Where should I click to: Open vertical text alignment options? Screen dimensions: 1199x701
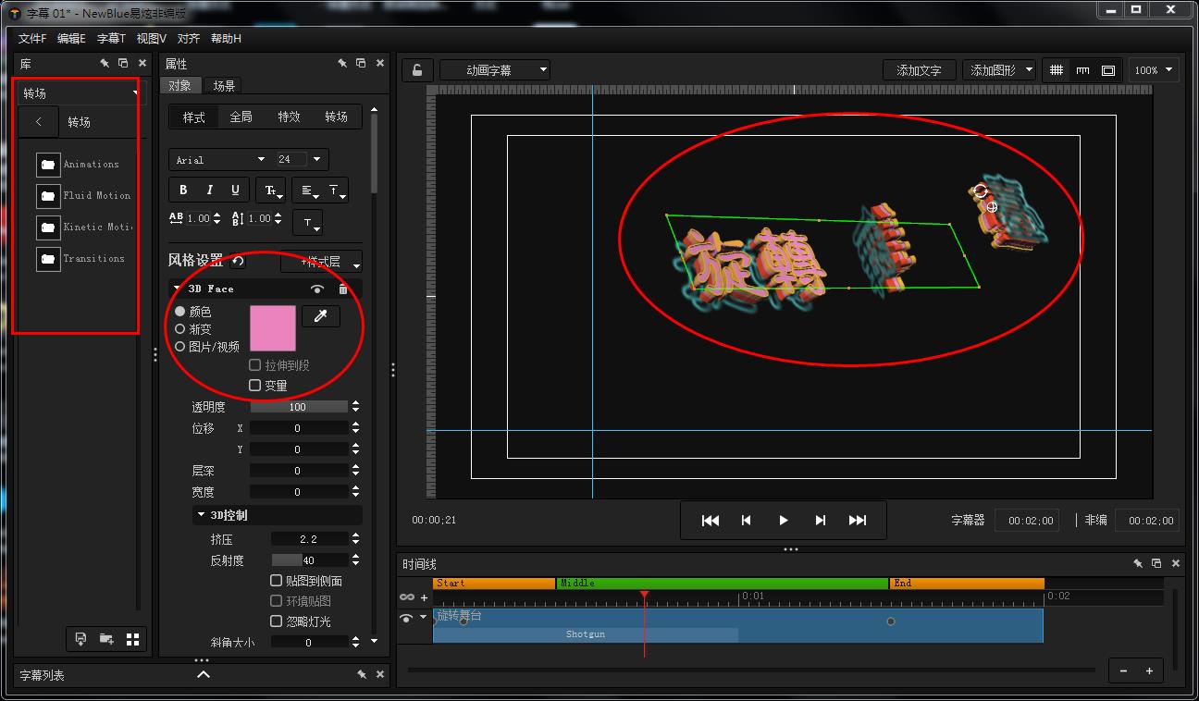336,191
